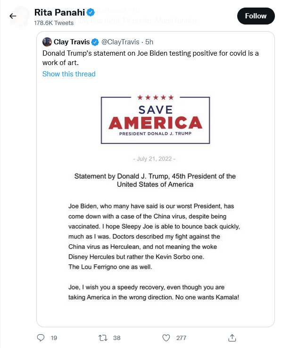
Task: Click the 277 likes count
Action: coord(181,338)
